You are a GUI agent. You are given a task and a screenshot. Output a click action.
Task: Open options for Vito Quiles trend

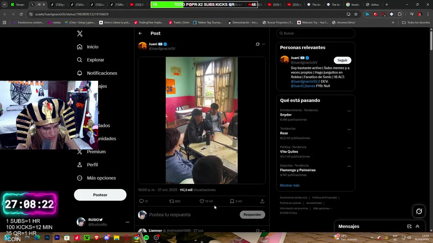[x=349, y=148]
